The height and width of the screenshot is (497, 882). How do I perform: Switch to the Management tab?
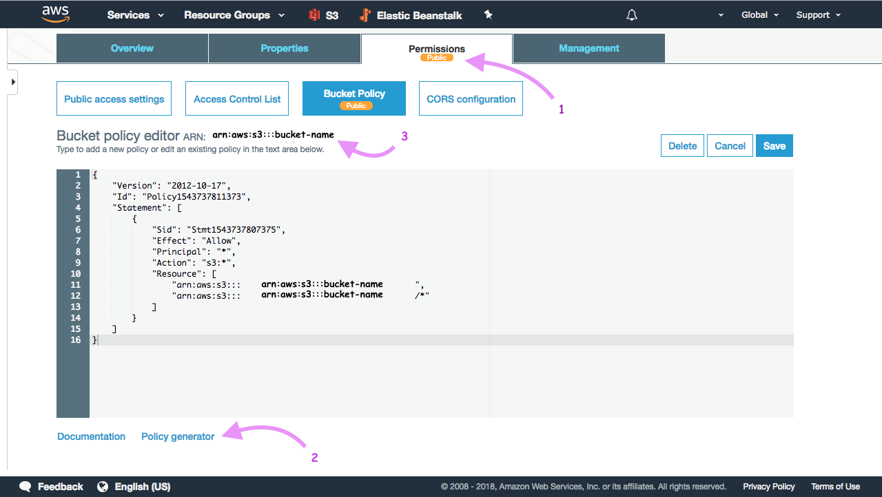588,48
